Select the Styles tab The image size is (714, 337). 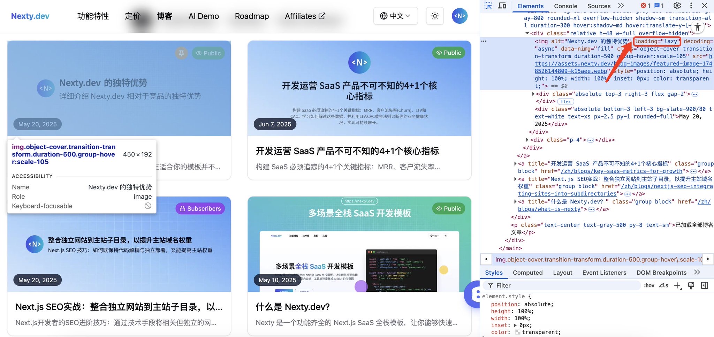[x=494, y=273]
